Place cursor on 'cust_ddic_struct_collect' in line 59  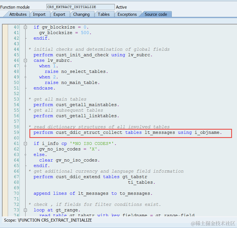[x=89, y=132]
